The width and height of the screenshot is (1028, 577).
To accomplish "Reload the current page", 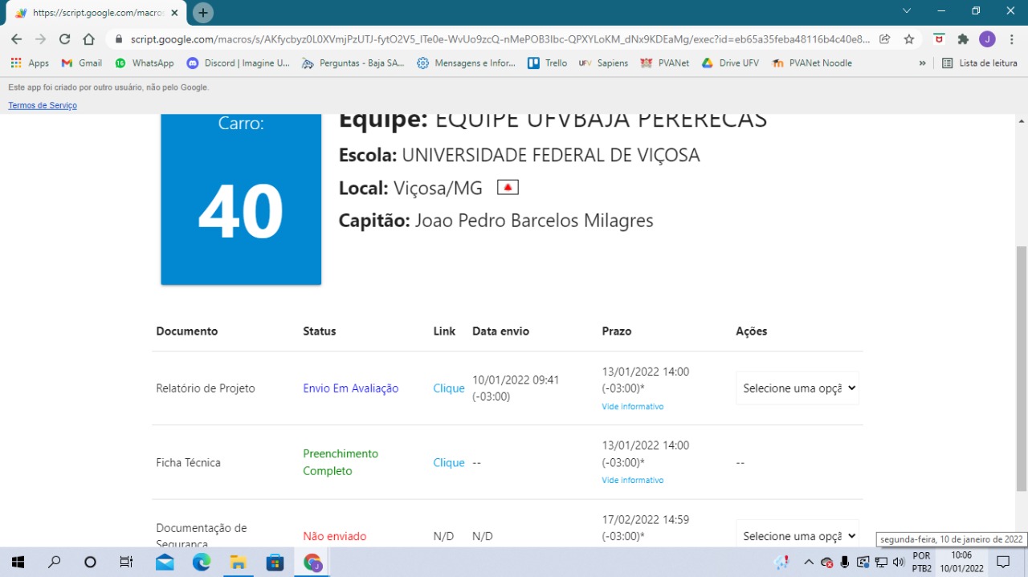I will pyautogui.click(x=65, y=39).
